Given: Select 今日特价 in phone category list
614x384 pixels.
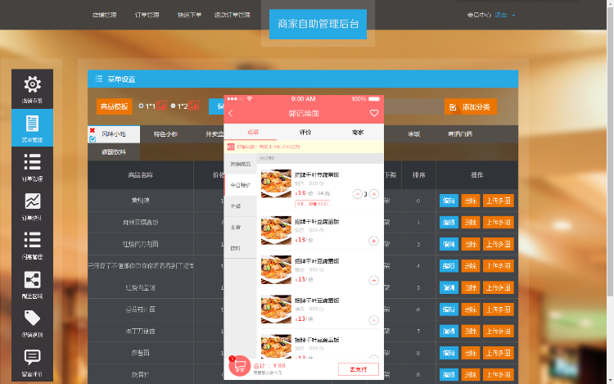Looking at the screenshot, I should [x=241, y=185].
